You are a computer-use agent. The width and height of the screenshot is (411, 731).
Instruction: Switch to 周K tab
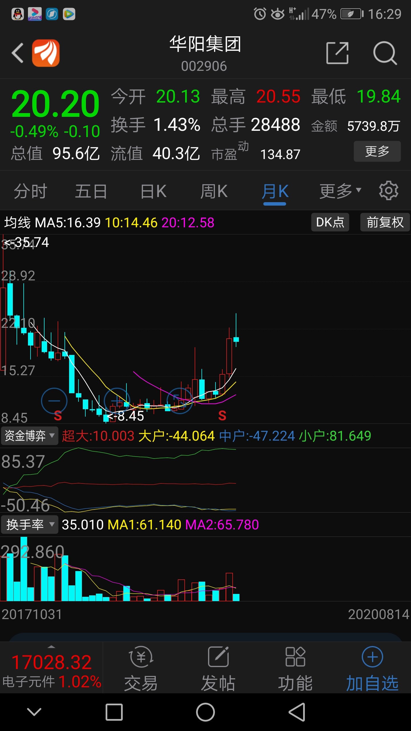click(x=214, y=191)
